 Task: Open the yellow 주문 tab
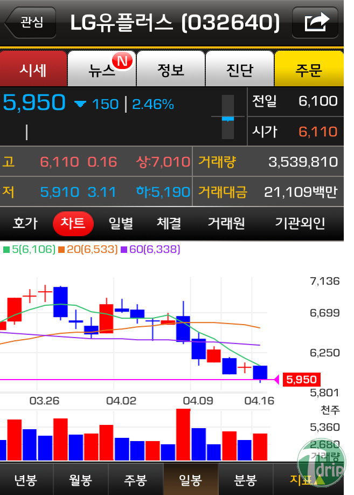click(309, 69)
